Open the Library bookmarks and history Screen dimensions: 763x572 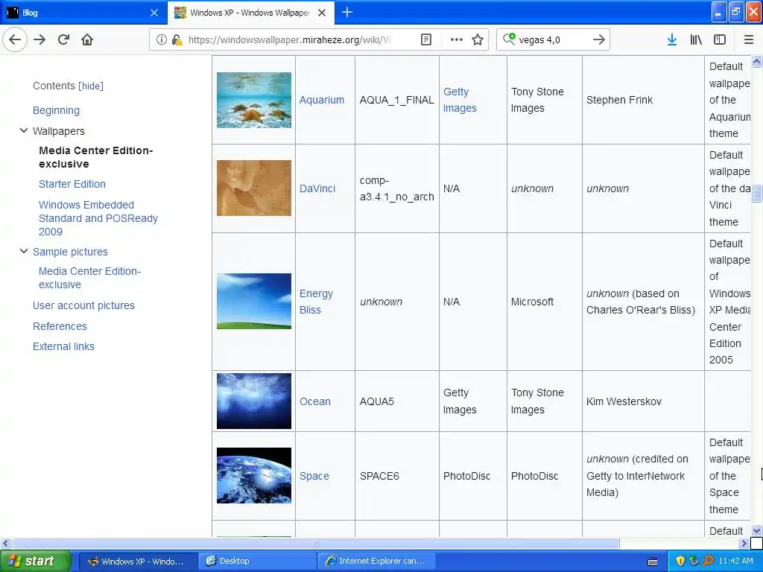click(x=696, y=40)
